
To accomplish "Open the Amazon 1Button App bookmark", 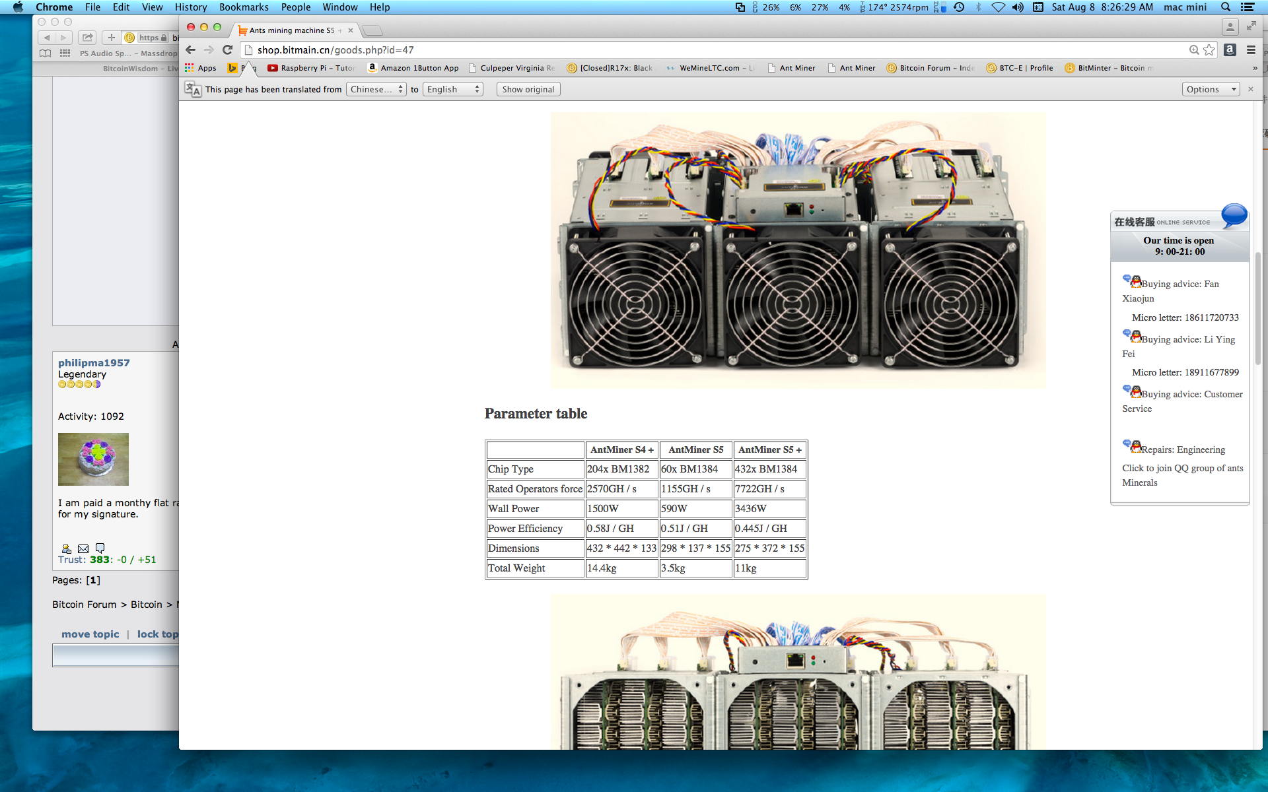I will pyautogui.click(x=413, y=68).
